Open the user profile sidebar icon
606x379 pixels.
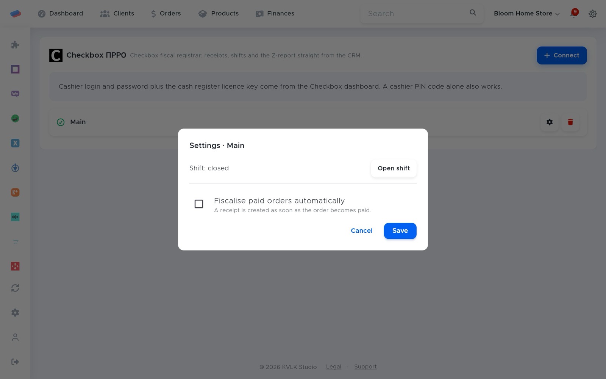click(x=15, y=337)
